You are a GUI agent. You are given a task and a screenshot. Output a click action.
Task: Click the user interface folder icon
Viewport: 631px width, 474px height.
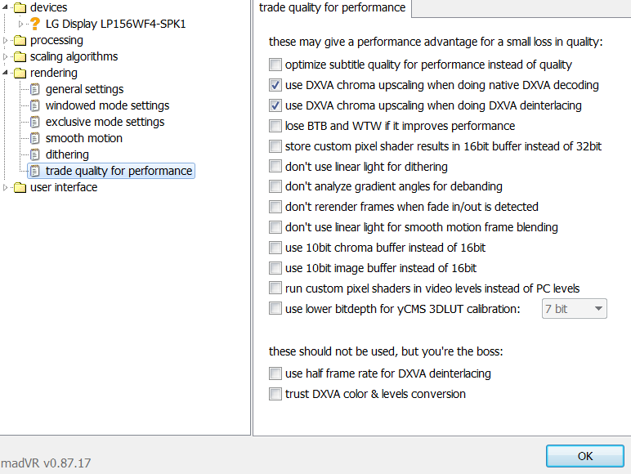pyautogui.click(x=20, y=187)
